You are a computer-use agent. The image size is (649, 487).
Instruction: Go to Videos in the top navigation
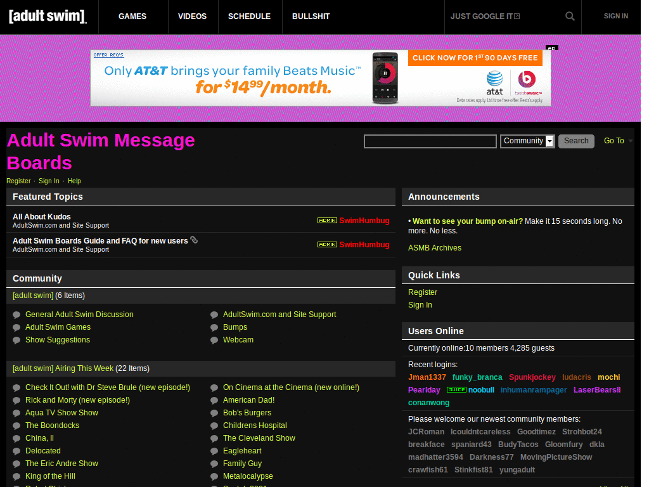tap(192, 16)
